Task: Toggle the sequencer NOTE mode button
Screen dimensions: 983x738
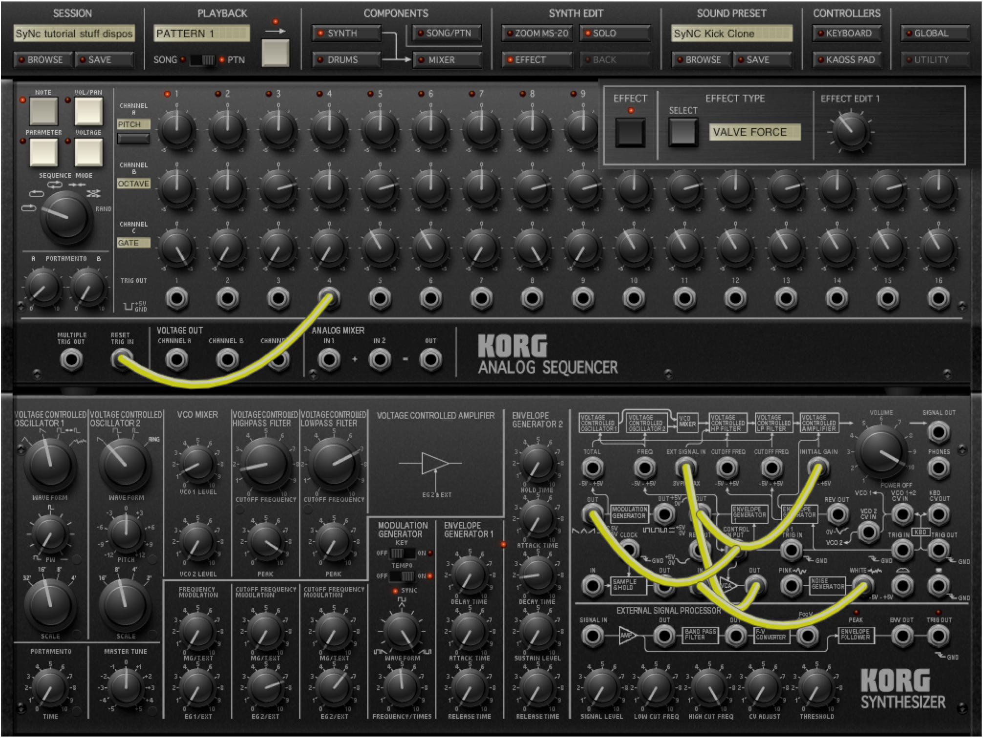Action: pyautogui.click(x=44, y=111)
